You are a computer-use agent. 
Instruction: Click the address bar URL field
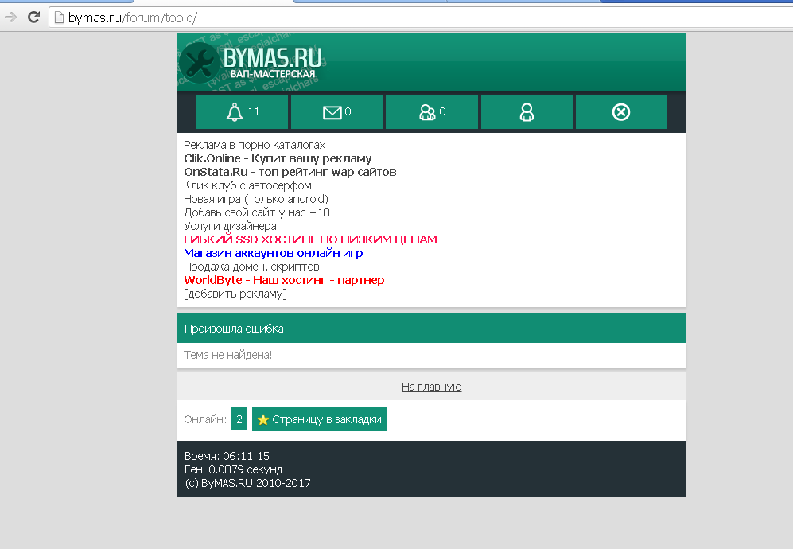[398, 17]
